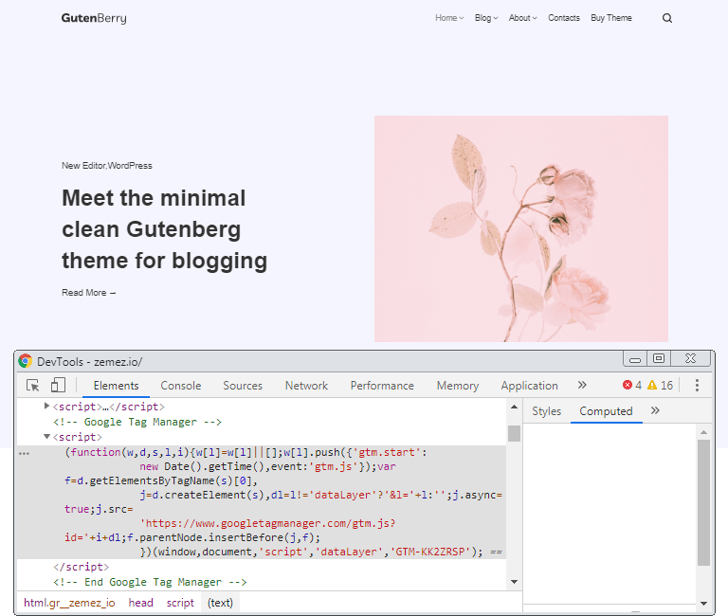Click the headline Meet the minimal clean Gutenberg
The height and width of the screenshot is (616, 728).
[164, 229]
